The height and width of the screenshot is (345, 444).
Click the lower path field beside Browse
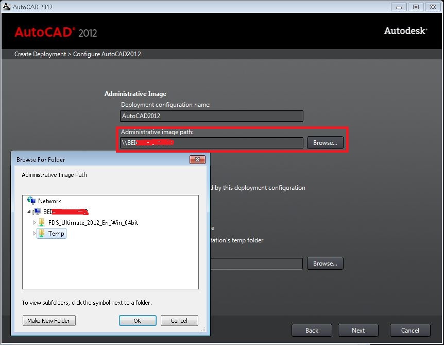coord(257,264)
